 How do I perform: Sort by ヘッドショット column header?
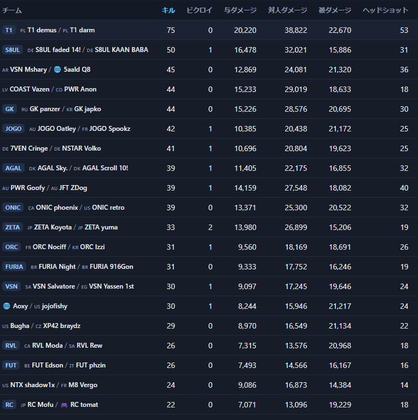(386, 10)
